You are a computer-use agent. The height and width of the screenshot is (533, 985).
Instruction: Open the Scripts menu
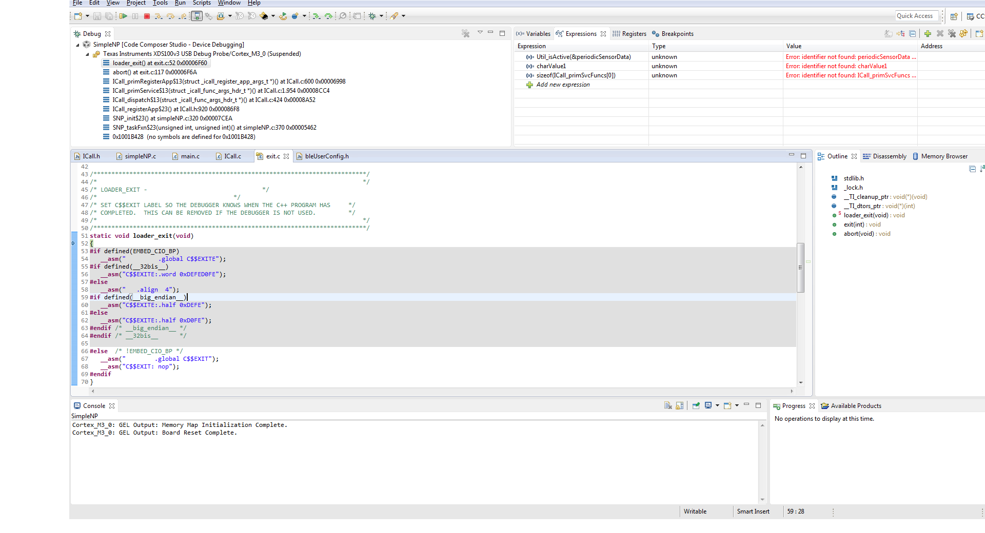pyautogui.click(x=202, y=3)
